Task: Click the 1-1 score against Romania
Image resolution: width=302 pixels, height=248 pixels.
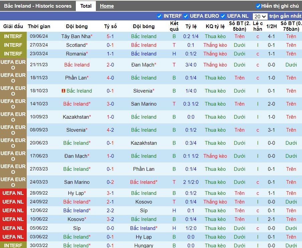Action: click(110, 53)
